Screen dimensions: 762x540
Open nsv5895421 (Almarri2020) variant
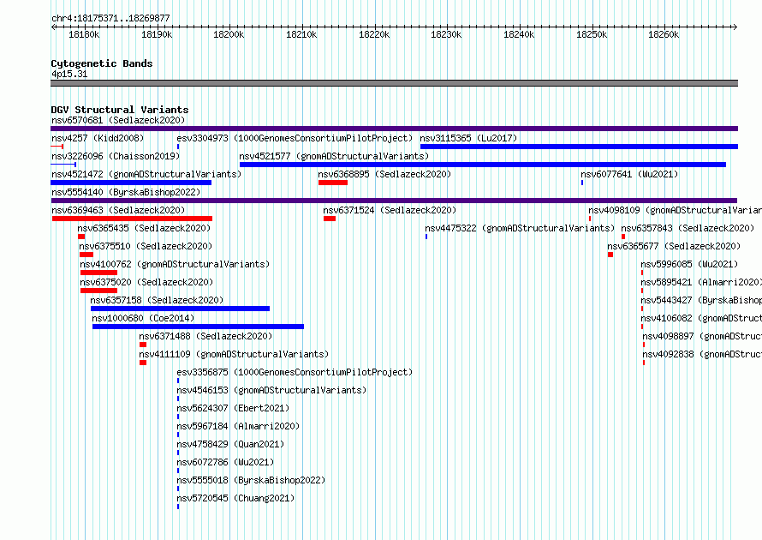tap(701, 282)
